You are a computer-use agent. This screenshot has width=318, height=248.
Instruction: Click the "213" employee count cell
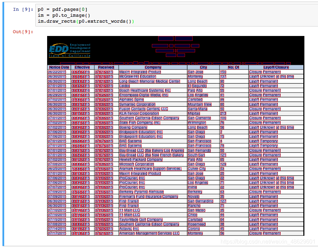coord(223,114)
